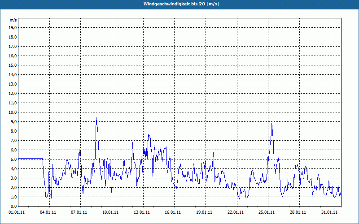Click the 07.01.11 date label
The height and width of the screenshot is (224, 359).
click(79, 212)
